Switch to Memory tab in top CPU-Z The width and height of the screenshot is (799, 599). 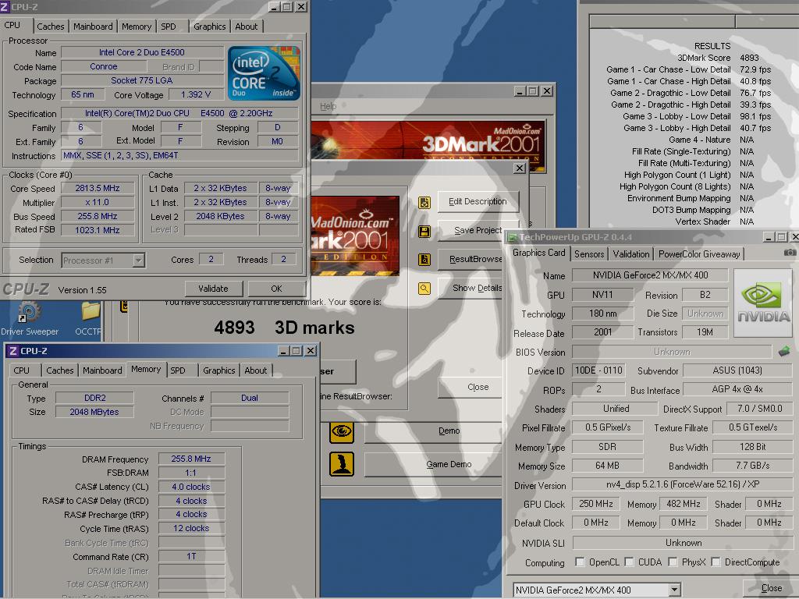[136, 27]
